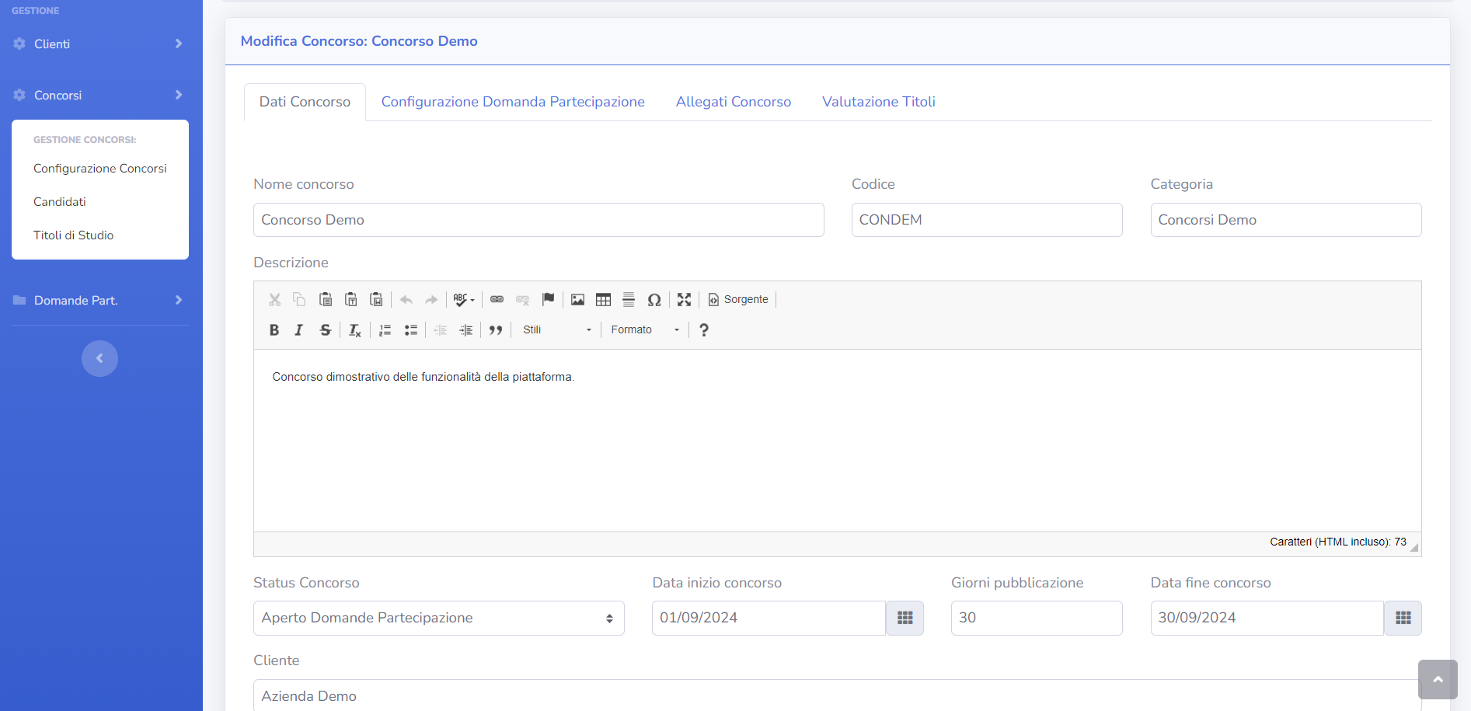Open Configurazione Domanda Partecipazione tab
Screen dimensions: 1471x711
click(x=513, y=102)
